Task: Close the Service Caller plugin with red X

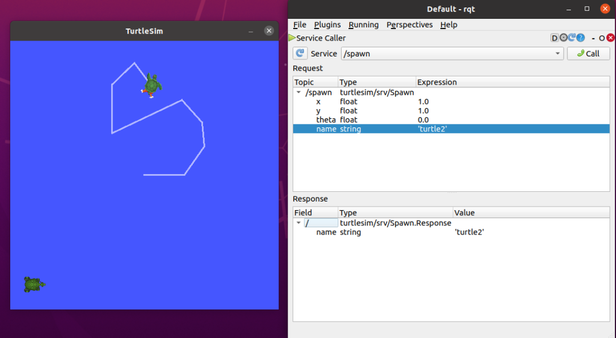Action: pyautogui.click(x=610, y=38)
